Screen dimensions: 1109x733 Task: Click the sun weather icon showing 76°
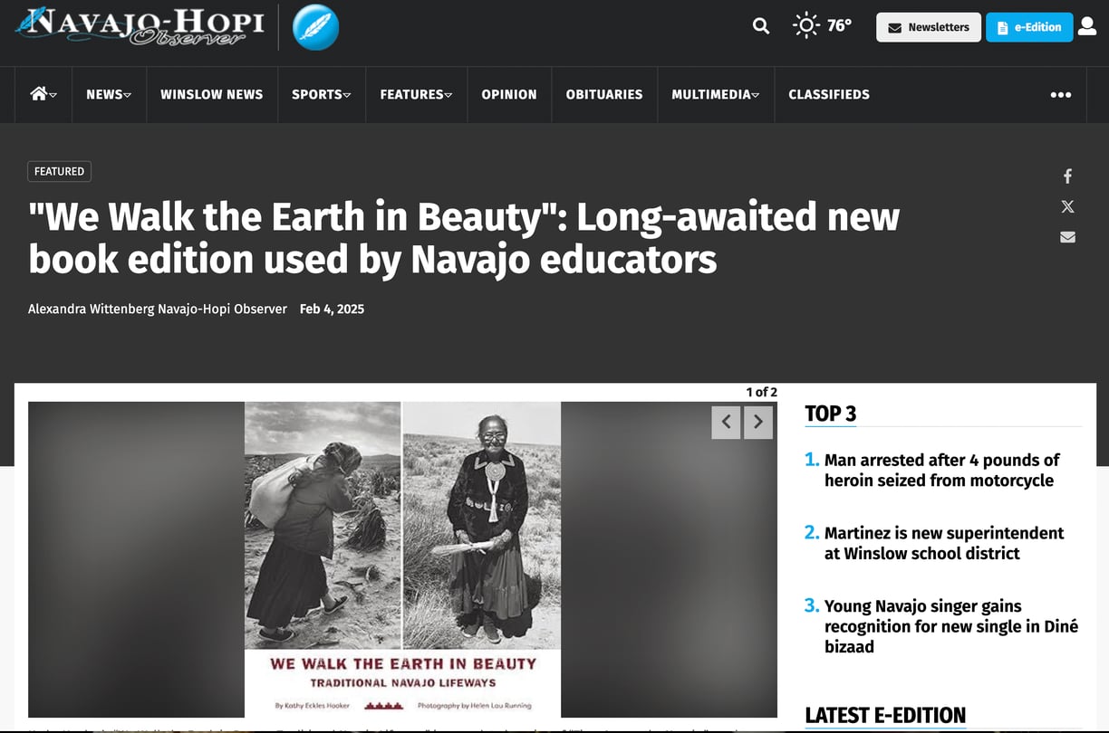click(806, 25)
